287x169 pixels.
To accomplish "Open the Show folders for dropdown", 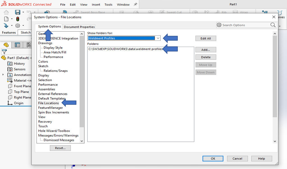I will click(158, 38).
